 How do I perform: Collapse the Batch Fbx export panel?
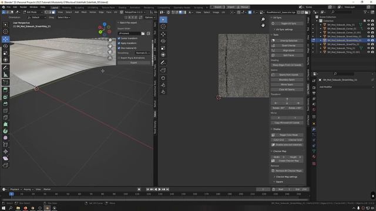(127, 22)
